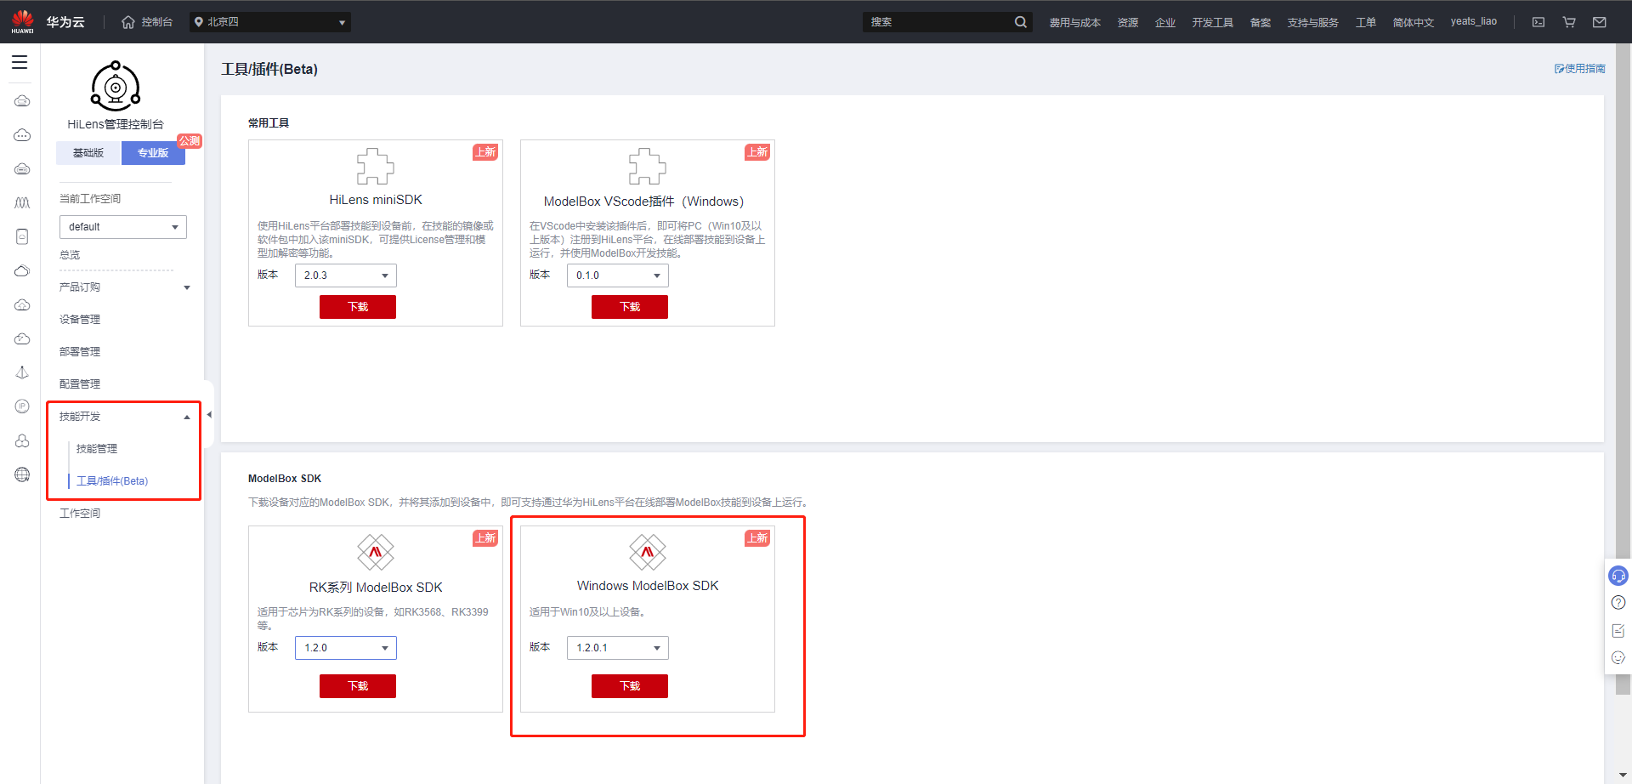The image size is (1632, 784).
Task: Open the 北京四 region dropdown
Action: coord(270,22)
